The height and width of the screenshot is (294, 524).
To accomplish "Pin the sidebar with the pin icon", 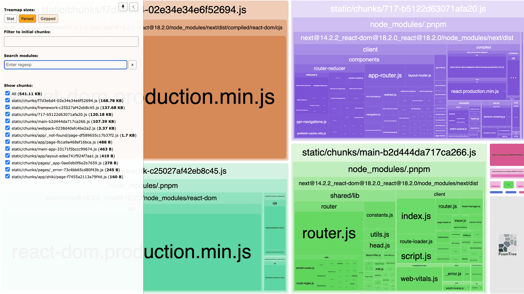I will tap(123, 7).
